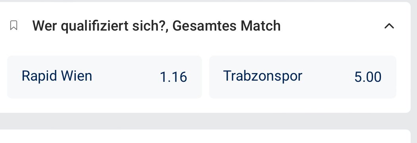Viewport: 417px width, 143px height.
Task: Hide market odds using the up chevron
Action: 389,26
